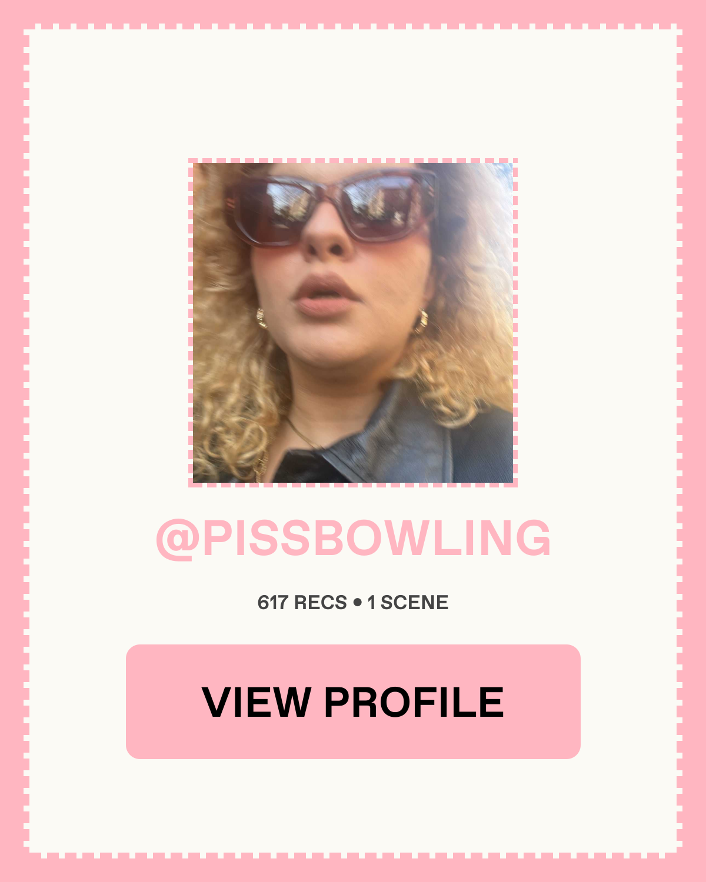The height and width of the screenshot is (882, 706).
Task: Click the dot separator between stats
Action: pyautogui.click(x=357, y=603)
